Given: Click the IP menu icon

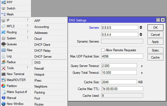Looking at the screenshot, I should (4, 20).
